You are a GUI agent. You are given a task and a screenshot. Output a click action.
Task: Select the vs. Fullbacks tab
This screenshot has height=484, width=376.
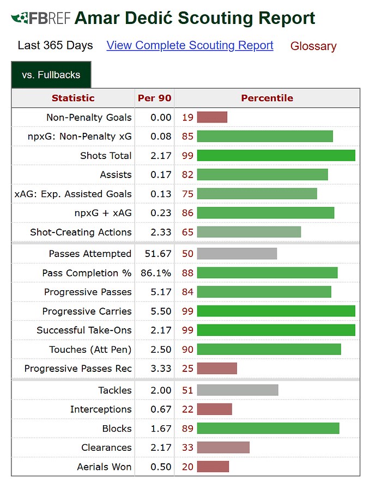51,75
